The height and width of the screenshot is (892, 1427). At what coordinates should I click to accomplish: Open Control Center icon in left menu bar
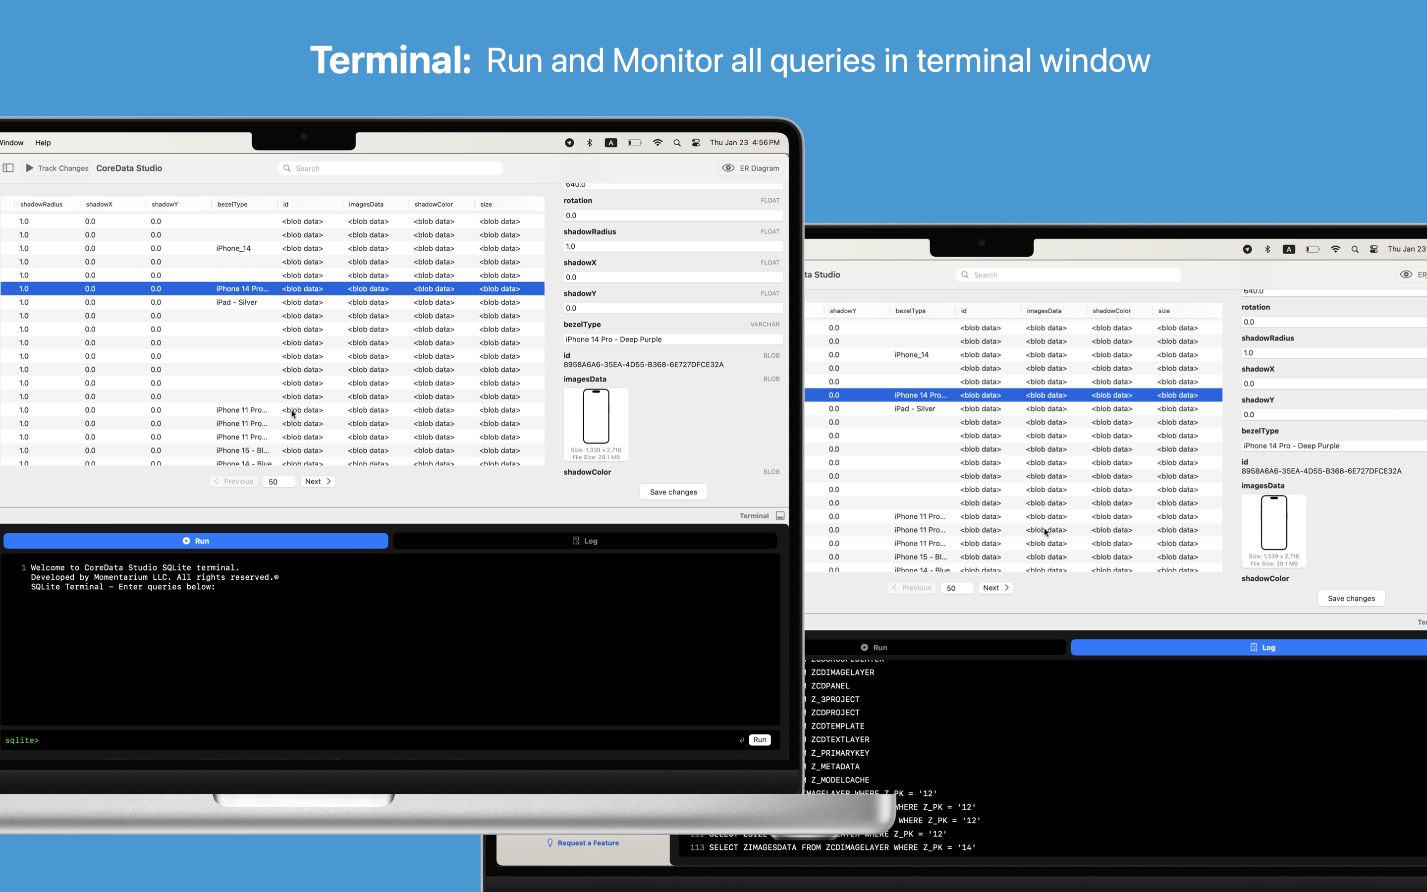click(x=696, y=143)
